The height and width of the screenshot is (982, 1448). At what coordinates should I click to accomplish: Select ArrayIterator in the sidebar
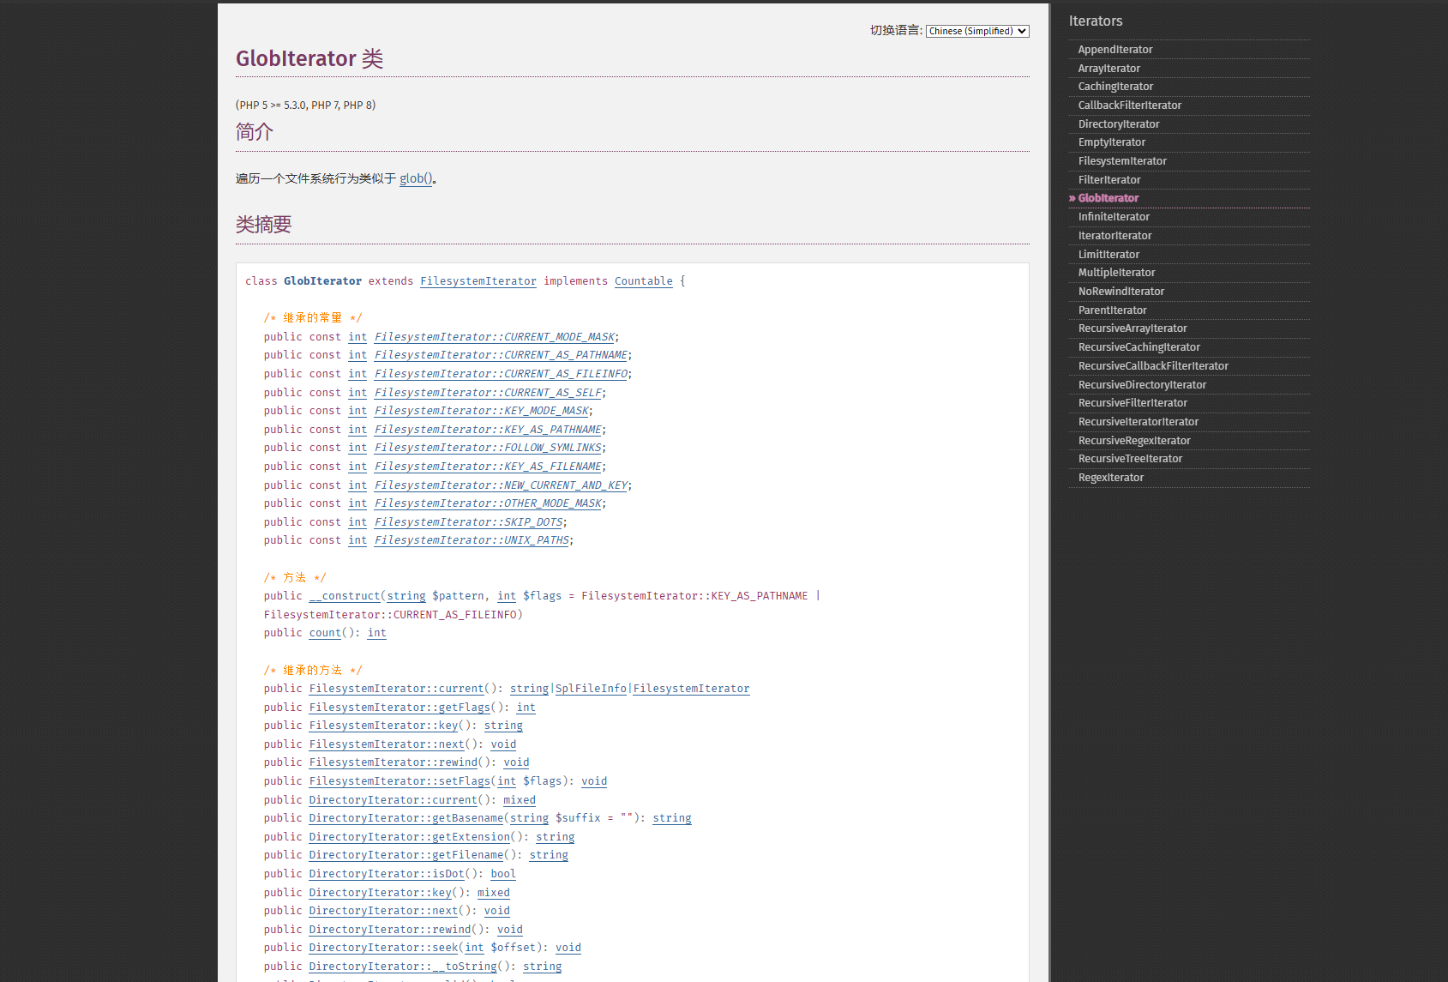pyautogui.click(x=1109, y=69)
